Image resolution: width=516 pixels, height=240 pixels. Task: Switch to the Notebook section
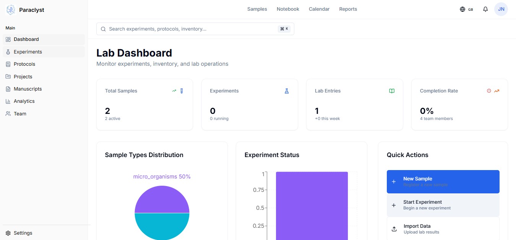click(288, 9)
